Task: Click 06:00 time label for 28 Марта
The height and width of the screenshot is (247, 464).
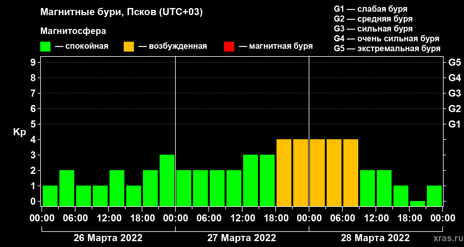Action: [342, 218]
